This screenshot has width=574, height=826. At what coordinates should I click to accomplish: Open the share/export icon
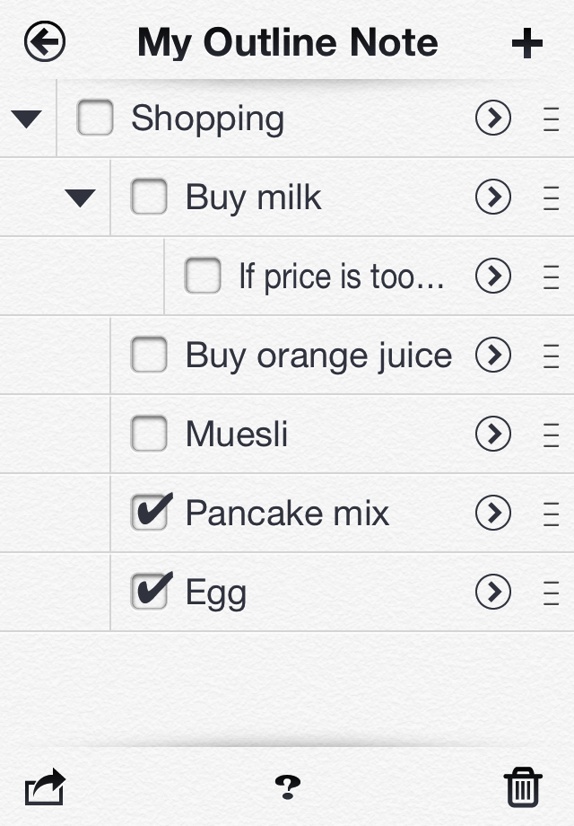pyautogui.click(x=45, y=787)
